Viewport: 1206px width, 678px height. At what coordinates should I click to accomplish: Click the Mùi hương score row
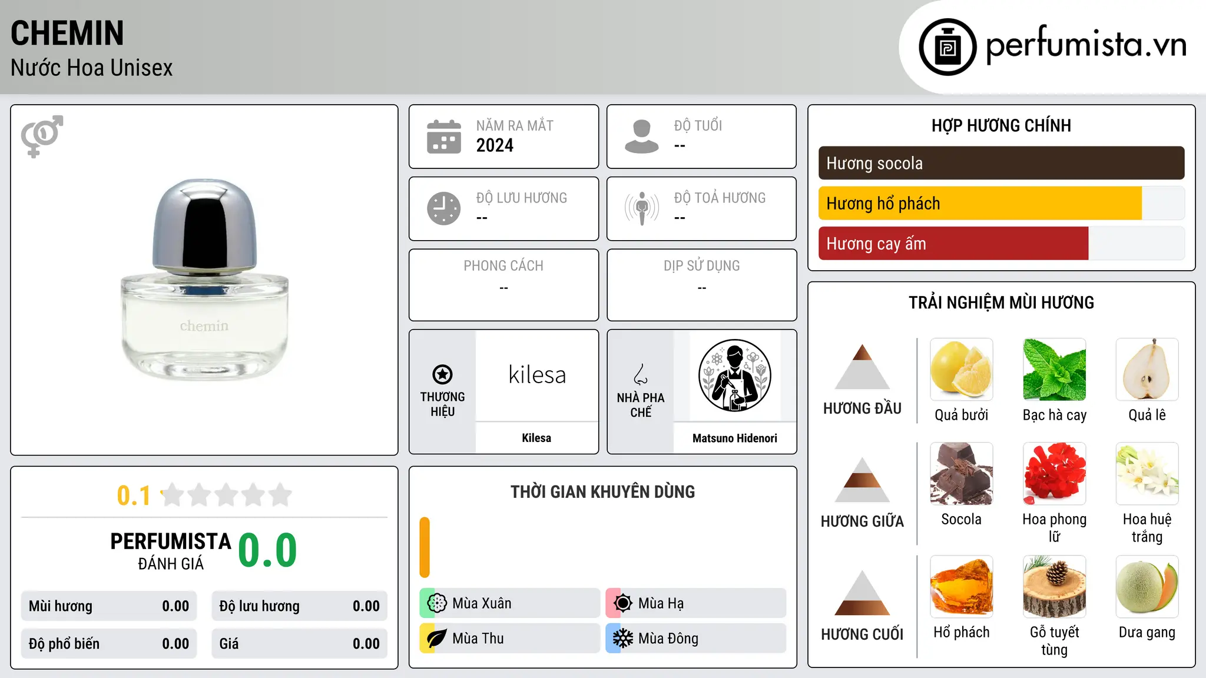pos(109,606)
